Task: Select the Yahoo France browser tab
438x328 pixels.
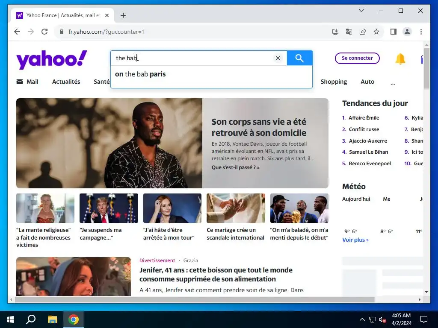Action: [x=62, y=15]
